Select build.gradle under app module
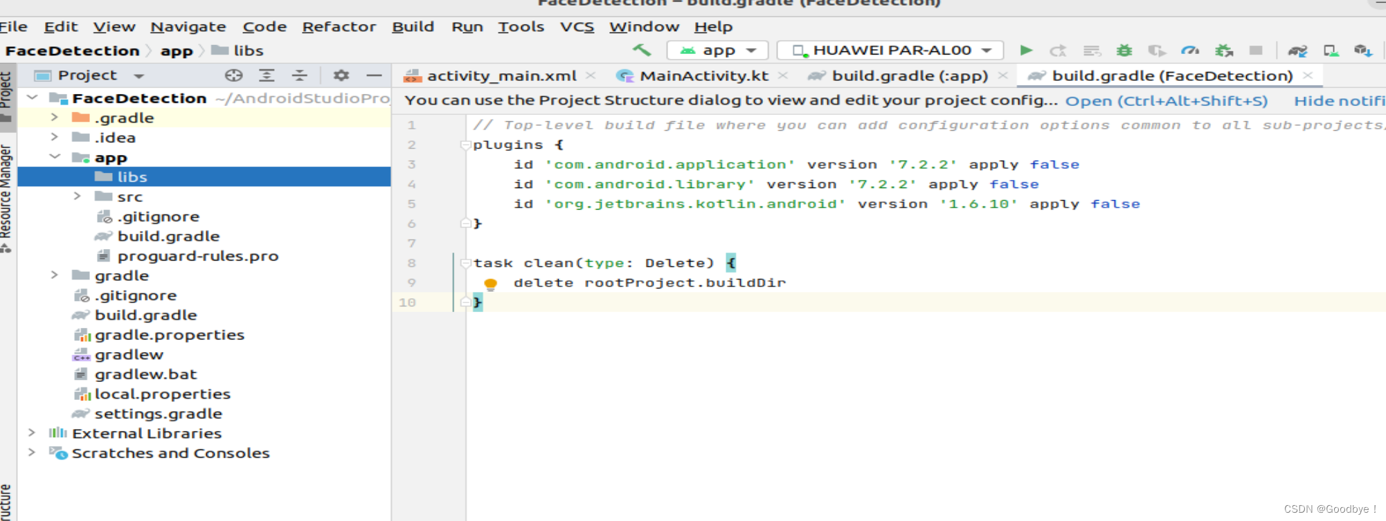 169,237
